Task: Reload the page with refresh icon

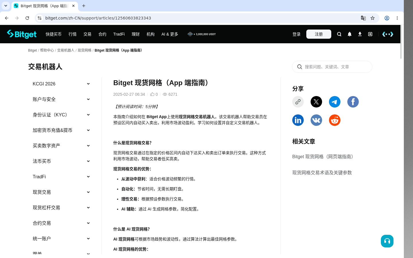Action: (27, 18)
